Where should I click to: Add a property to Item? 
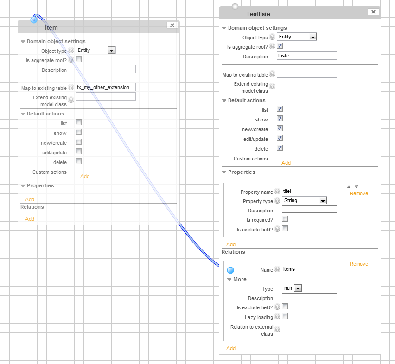[30, 199]
